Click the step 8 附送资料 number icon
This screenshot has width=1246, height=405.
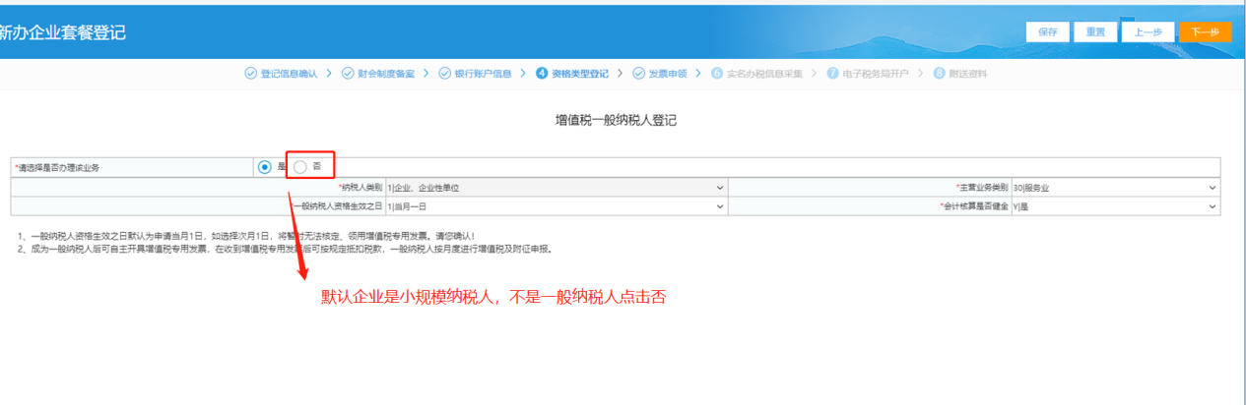point(939,74)
